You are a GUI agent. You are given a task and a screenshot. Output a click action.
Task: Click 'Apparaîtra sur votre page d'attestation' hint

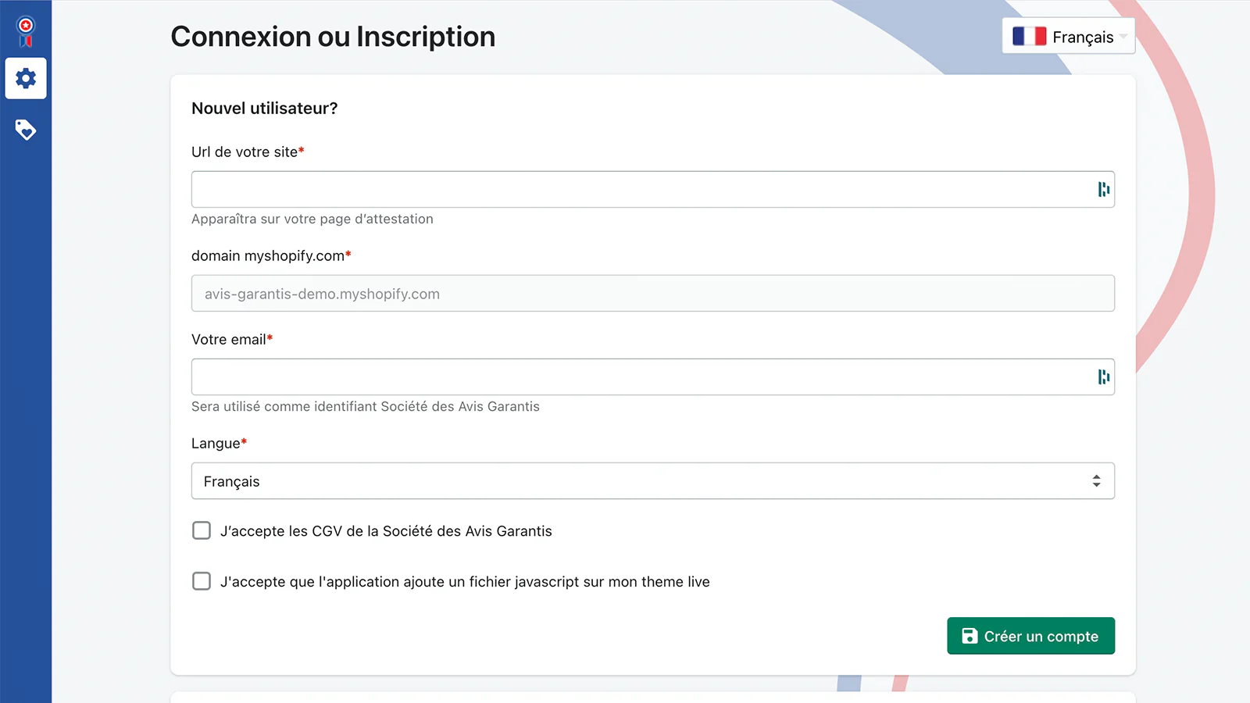(312, 219)
